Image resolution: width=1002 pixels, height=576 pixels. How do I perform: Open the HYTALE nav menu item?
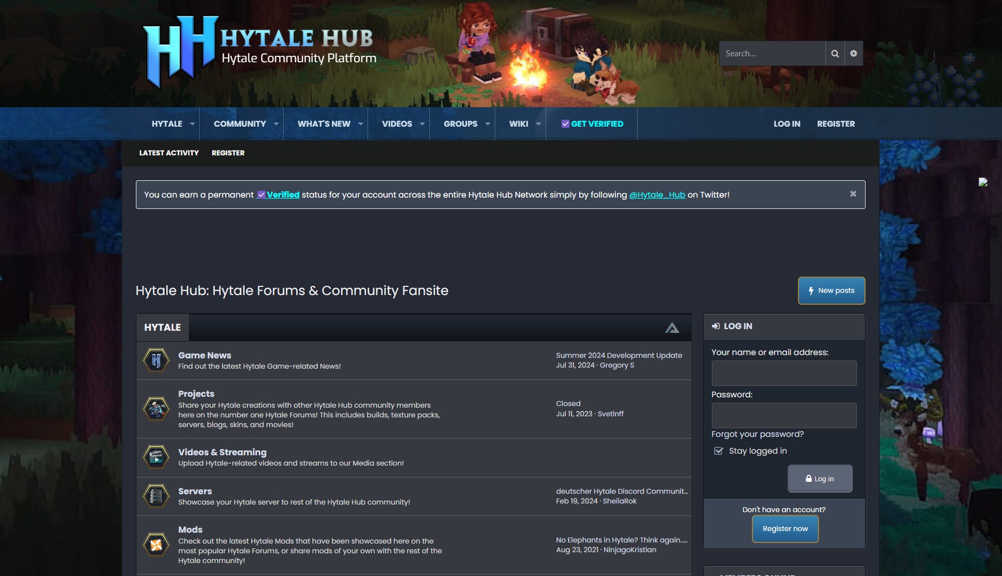167,124
